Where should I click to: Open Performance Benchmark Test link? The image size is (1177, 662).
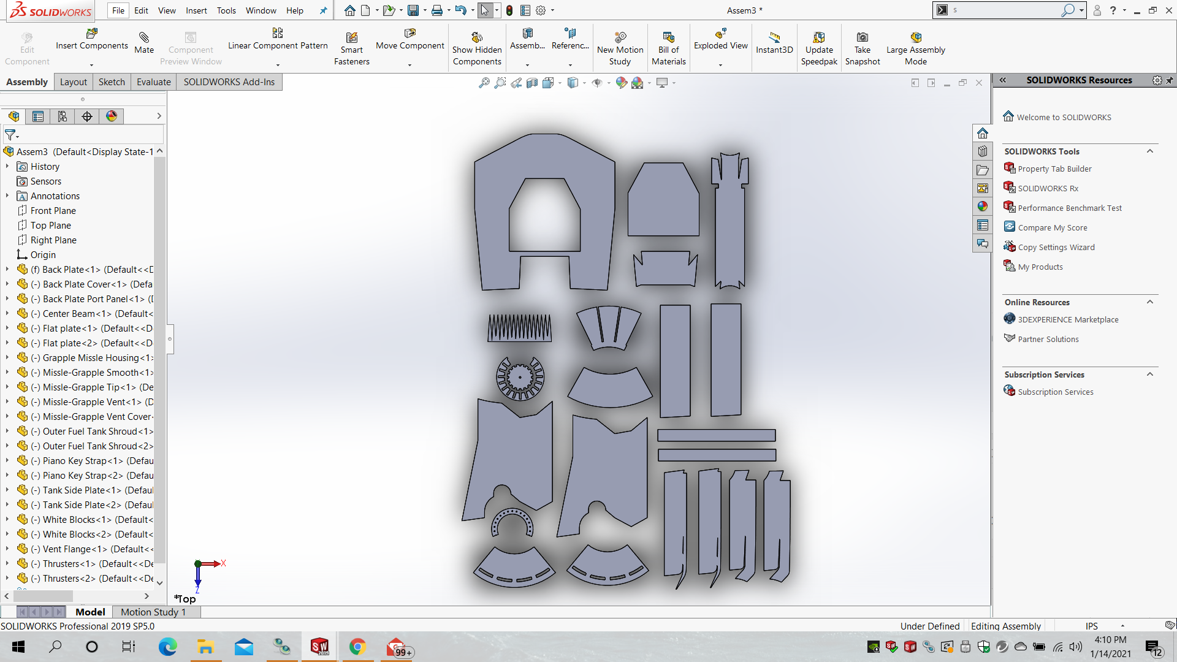click(x=1070, y=208)
